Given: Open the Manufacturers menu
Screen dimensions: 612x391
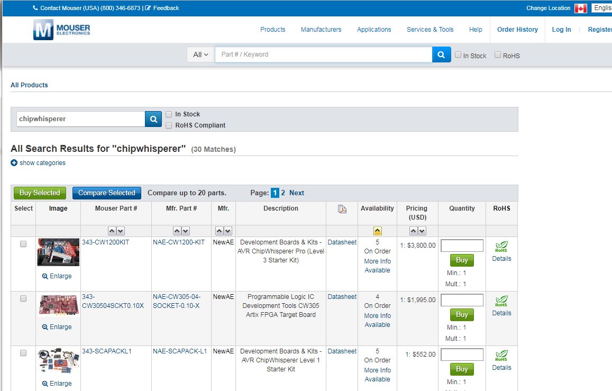Looking at the screenshot, I should pyautogui.click(x=321, y=29).
